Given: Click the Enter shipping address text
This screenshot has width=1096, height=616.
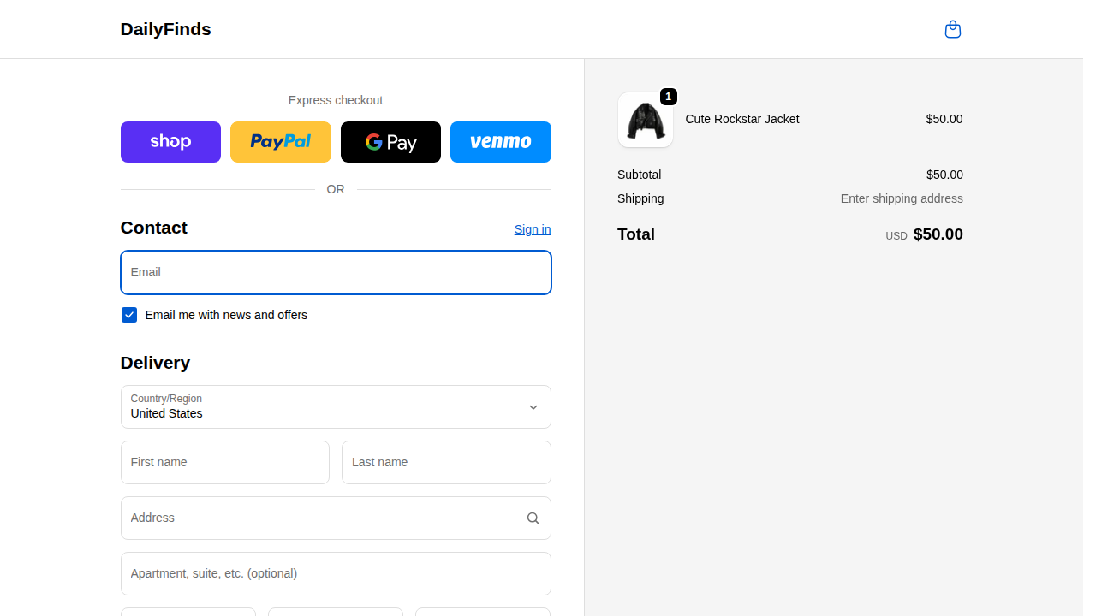Looking at the screenshot, I should [x=902, y=198].
